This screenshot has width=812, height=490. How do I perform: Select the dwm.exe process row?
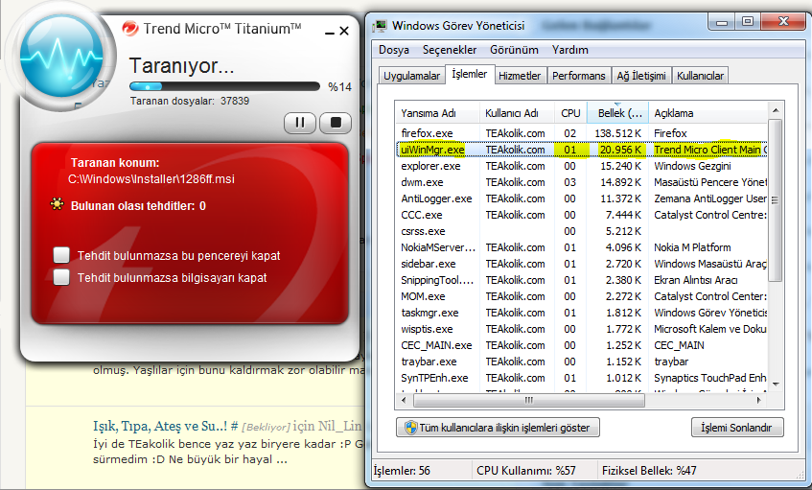click(x=582, y=182)
